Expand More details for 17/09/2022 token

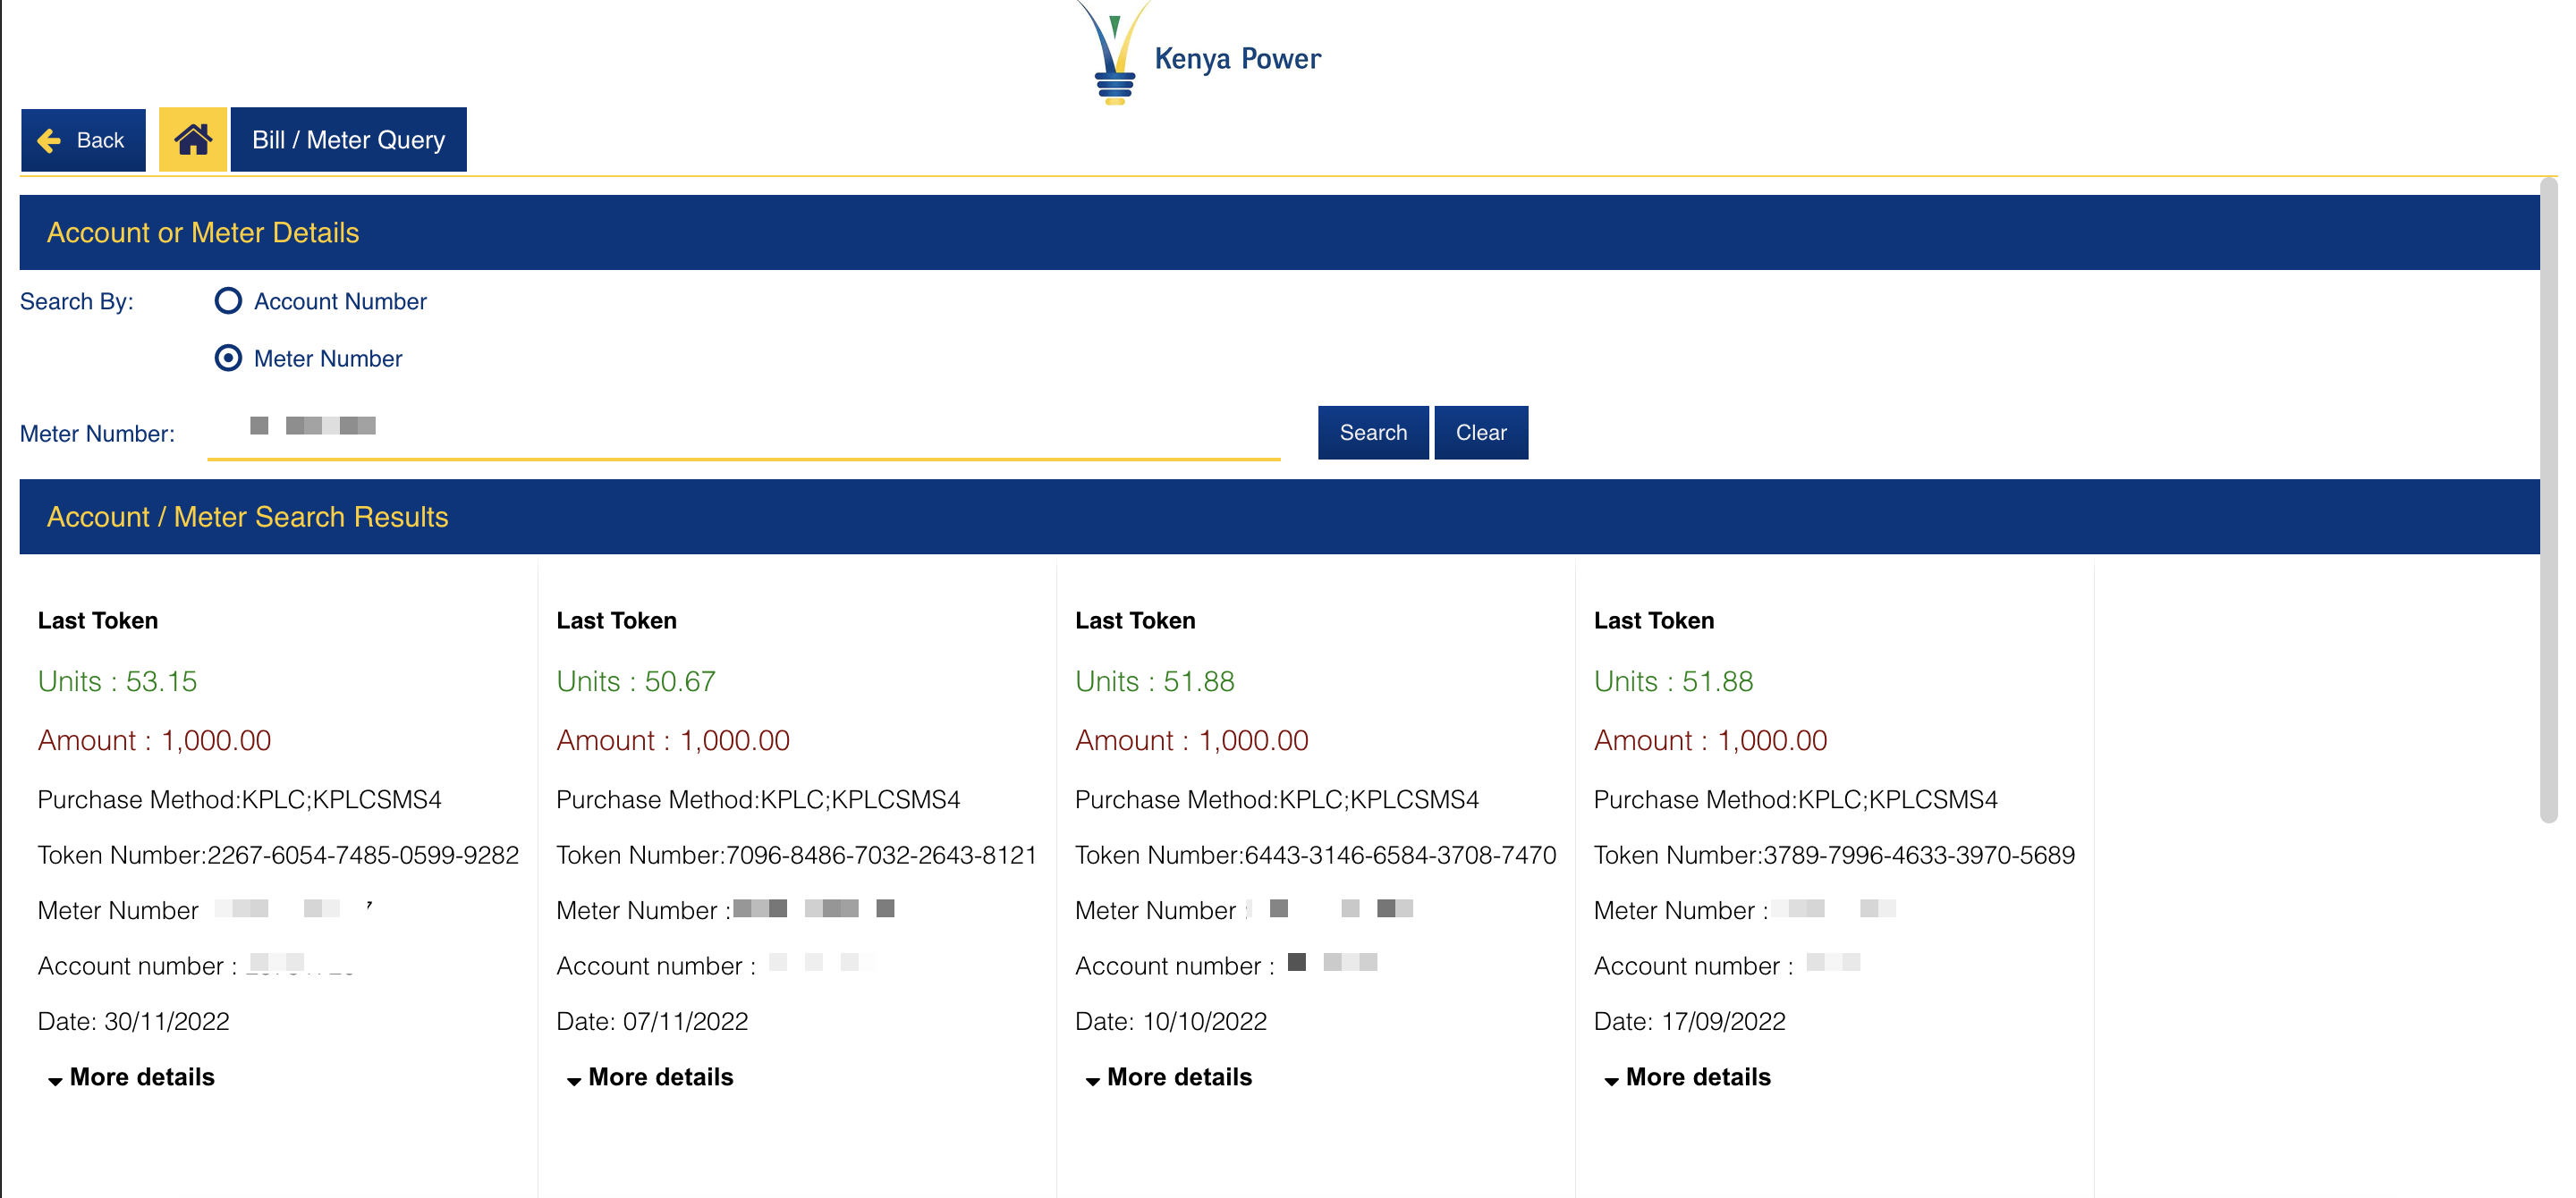click(1688, 1077)
